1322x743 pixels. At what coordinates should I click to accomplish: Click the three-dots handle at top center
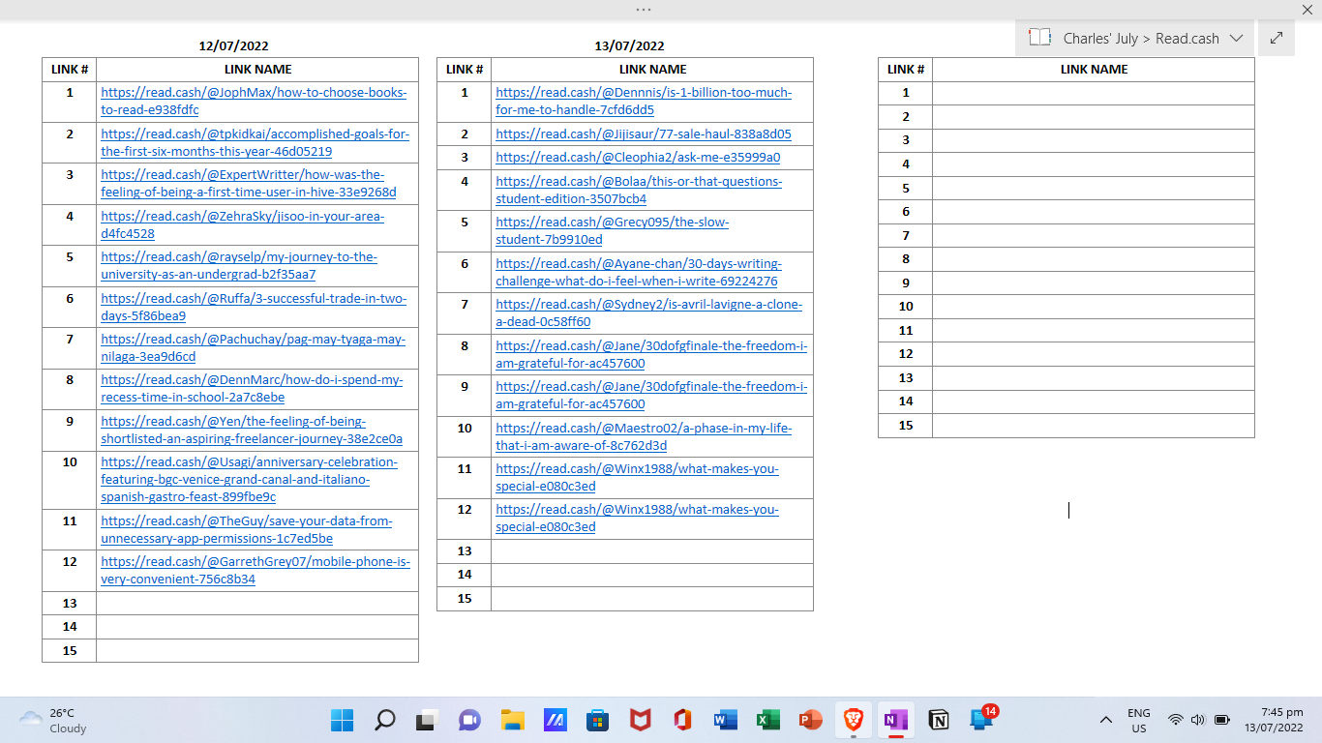[644, 9]
